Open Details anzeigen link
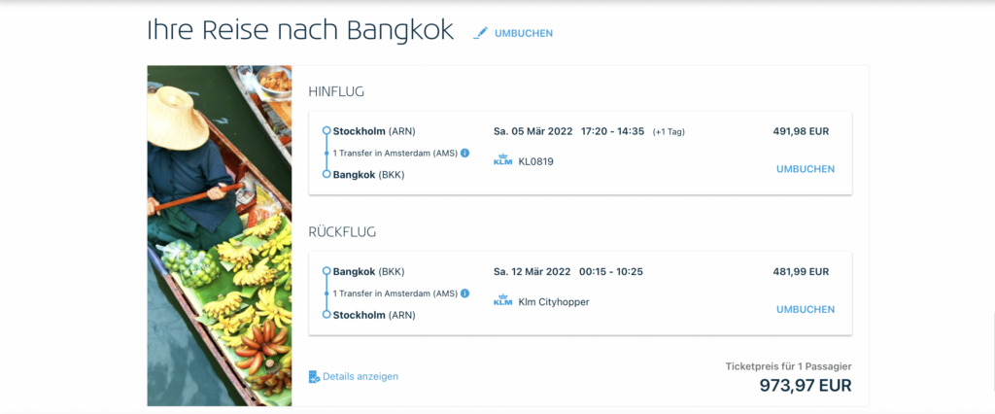The image size is (995, 414). click(360, 376)
